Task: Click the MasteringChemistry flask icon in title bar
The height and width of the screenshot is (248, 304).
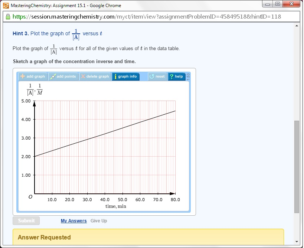Action: pos(6,5)
